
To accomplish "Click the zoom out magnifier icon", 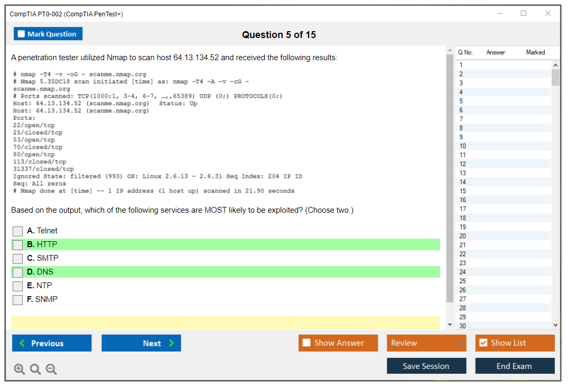I will (51, 370).
